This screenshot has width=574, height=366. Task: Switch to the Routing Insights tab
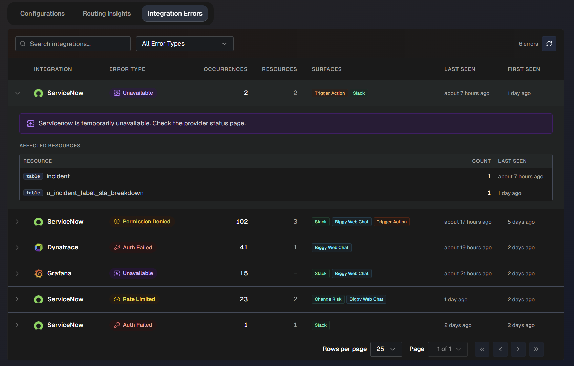coord(107,14)
